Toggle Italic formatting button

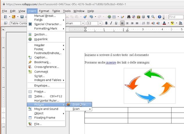pos(111,23)
